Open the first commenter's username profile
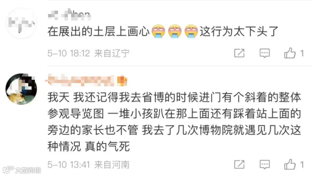This screenshot has height=176, width=312. tap(69, 15)
